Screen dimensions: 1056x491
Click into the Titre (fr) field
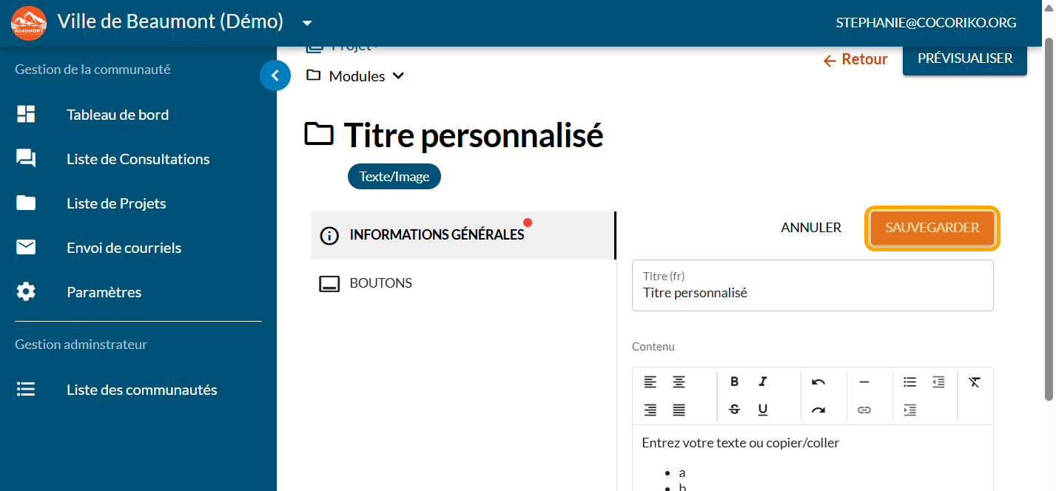812,293
